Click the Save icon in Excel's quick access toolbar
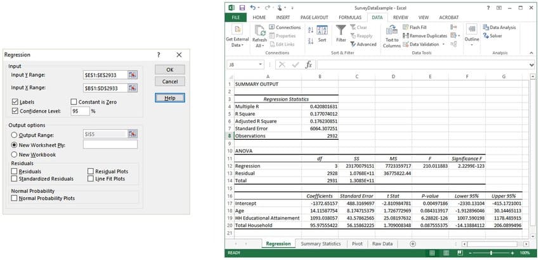Viewport: 539px width, 260px height. [x=242, y=8]
